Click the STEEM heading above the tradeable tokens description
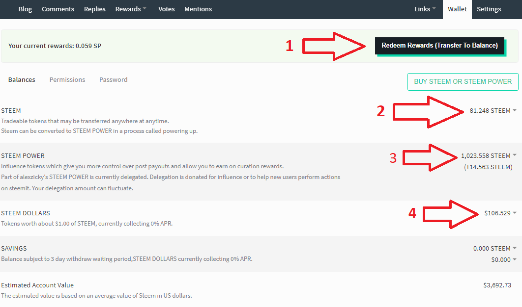Viewport: 522px width, 307px height. coord(11,111)
